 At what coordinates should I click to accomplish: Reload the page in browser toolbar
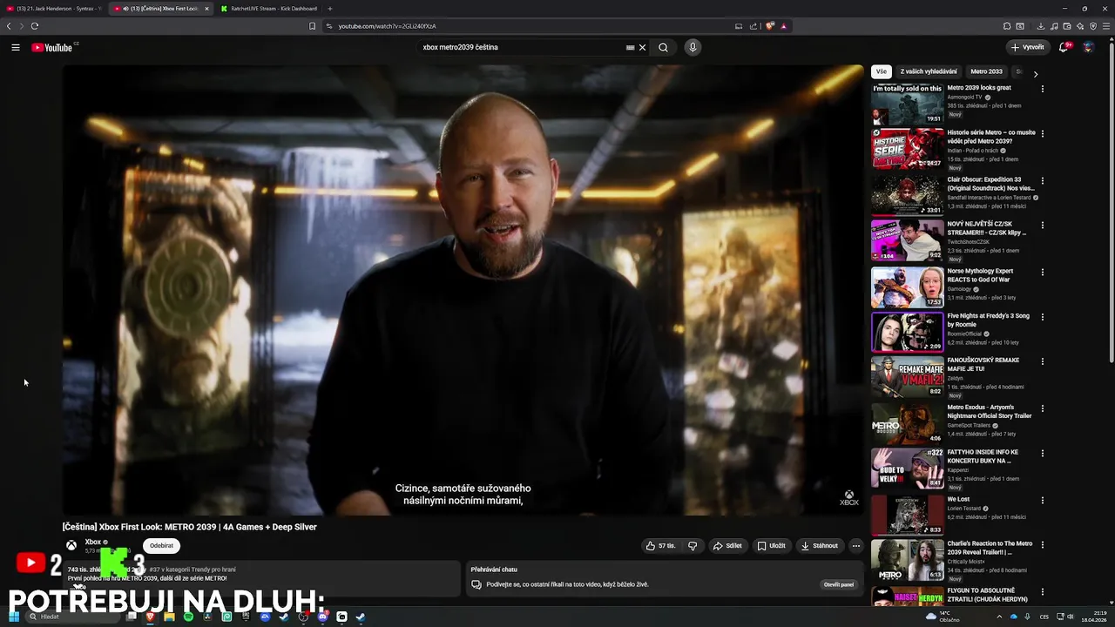35,26
